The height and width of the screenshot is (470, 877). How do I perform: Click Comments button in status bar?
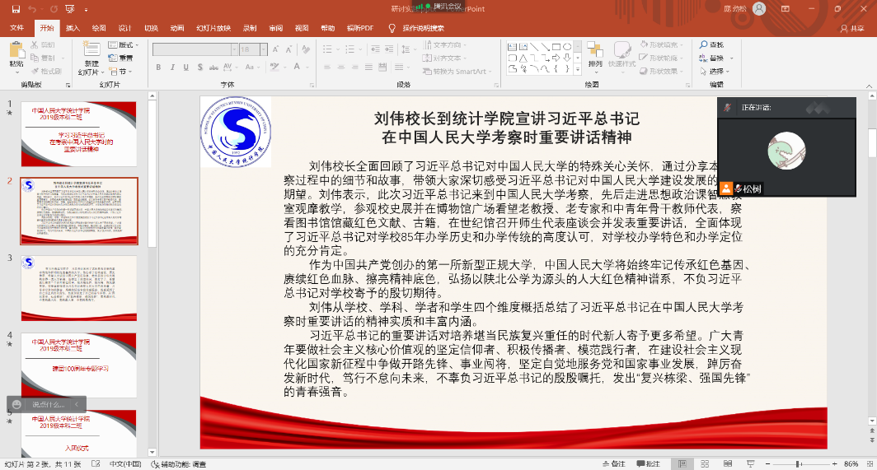649,464
